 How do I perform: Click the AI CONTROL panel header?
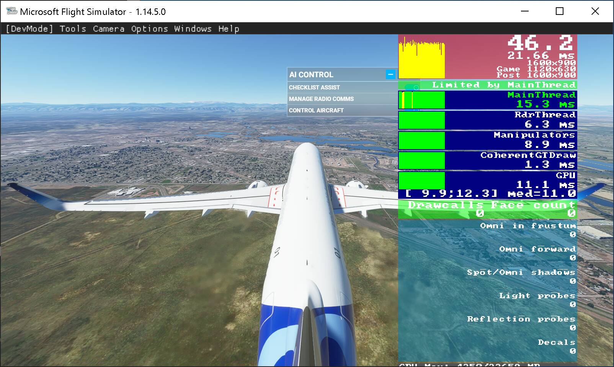coord(342,75)
